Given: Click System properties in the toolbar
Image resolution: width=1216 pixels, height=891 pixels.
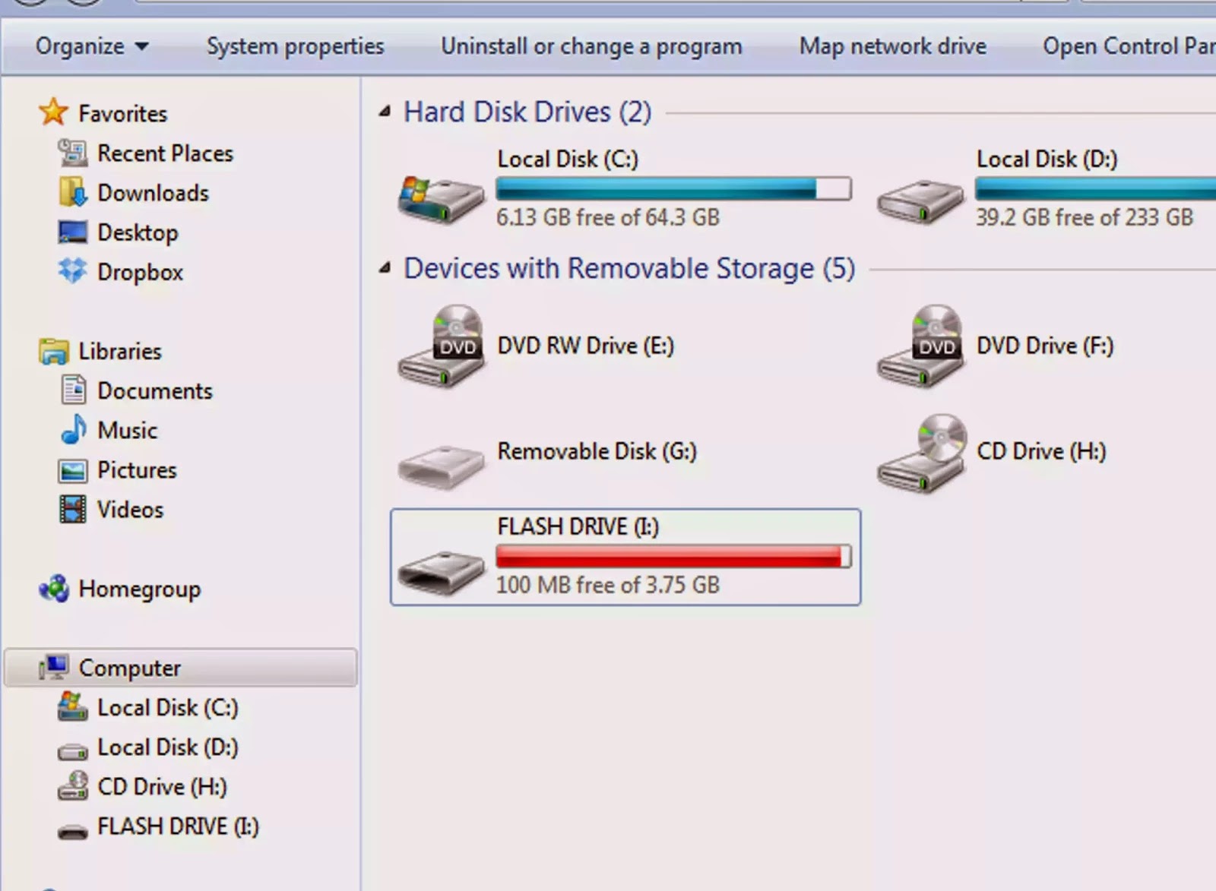Looking at the screenshot, I should point(295,46).
